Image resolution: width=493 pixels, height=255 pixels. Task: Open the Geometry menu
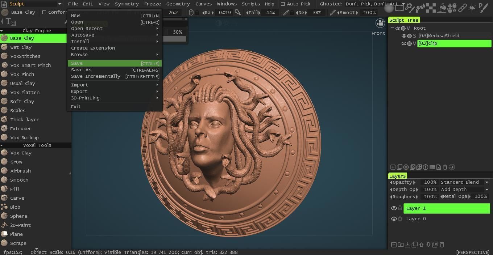[x=178, y=4]
